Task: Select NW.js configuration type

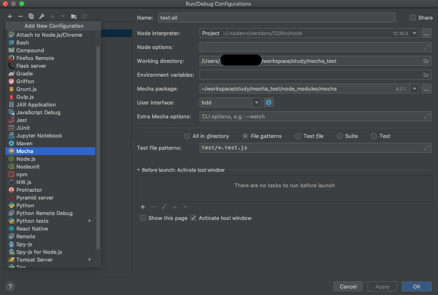Action: click(50, 182)
